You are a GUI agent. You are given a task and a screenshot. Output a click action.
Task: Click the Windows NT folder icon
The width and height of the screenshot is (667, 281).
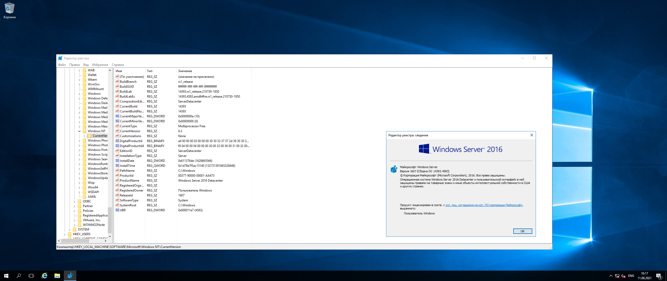pyautogui.click(x=84, y=131)
